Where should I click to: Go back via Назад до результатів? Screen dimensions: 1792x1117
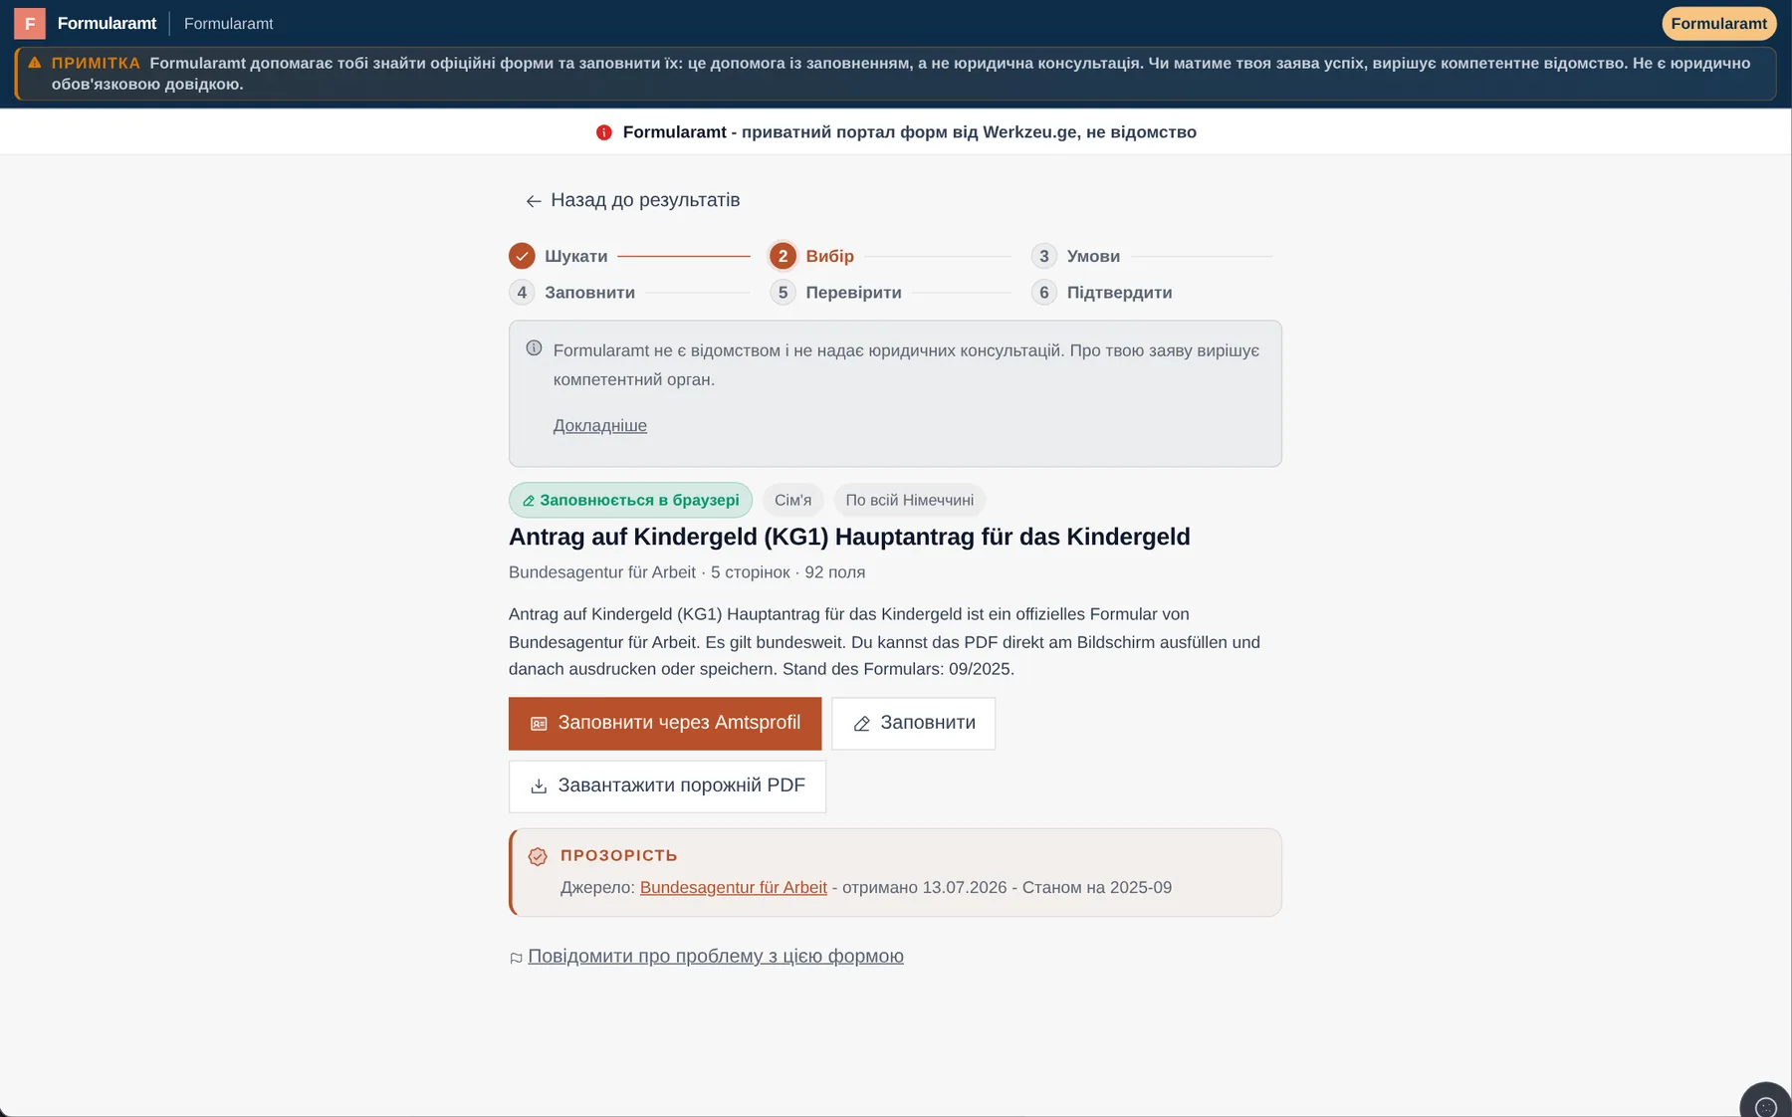[633, 200]
